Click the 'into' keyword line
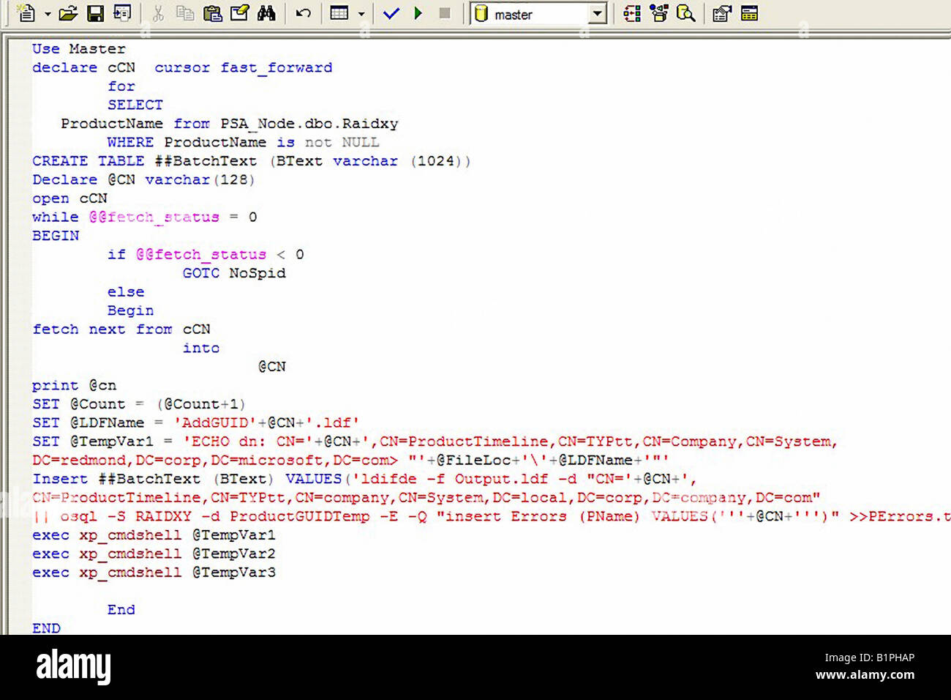 coord(201,348)
